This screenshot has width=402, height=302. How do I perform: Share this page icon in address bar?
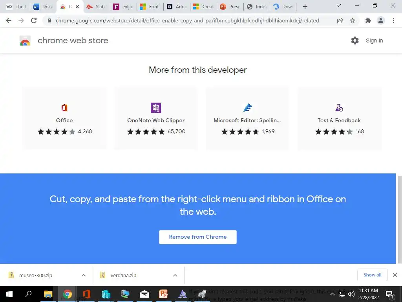pos(340,20)
